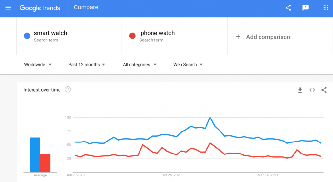333x182 pixels.
Task: Click the plus icon for comparison
Action: 238,37
